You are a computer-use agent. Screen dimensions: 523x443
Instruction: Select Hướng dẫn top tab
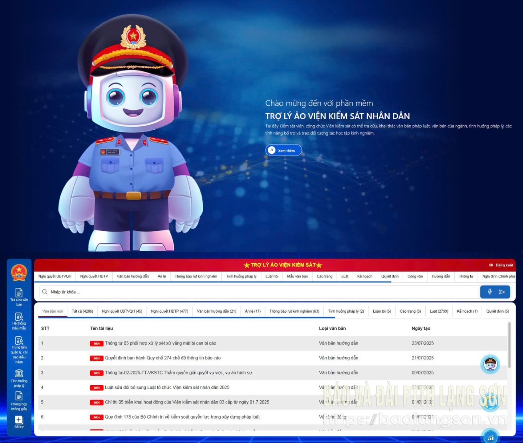pyautogui.click(x=440, y=276)
